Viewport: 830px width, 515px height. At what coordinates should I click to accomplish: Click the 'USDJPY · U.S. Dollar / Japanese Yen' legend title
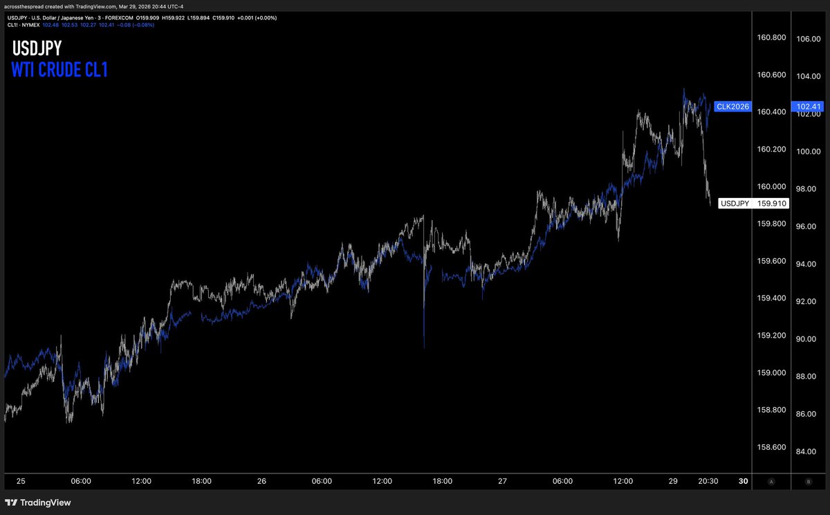click(50, 17)
